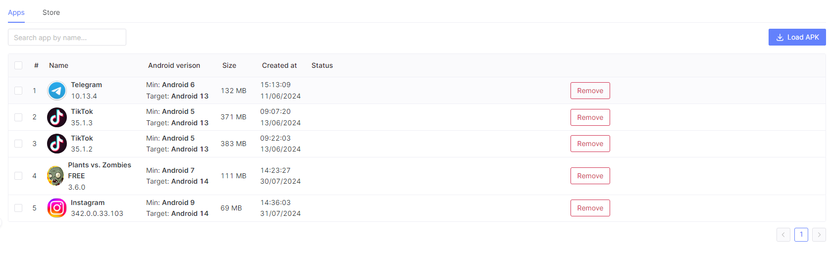Click the TikTok 35.1.2 app icon
The image size is (830, 256).
pyautogui.click(x=57, y=144)
